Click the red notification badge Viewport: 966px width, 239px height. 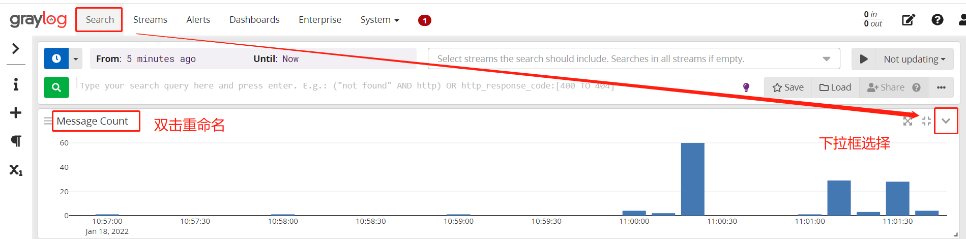click(424, 20)
